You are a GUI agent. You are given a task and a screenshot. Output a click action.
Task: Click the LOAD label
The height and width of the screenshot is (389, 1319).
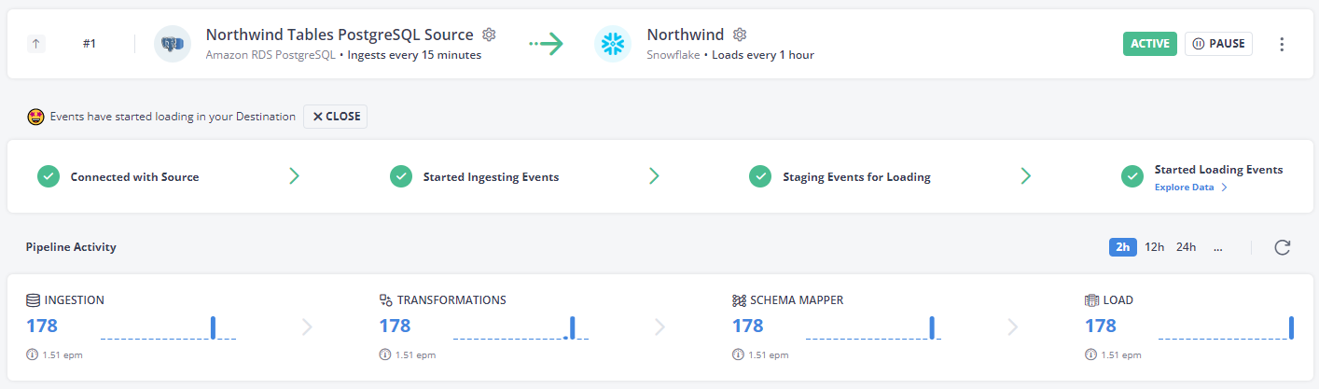1118,300
